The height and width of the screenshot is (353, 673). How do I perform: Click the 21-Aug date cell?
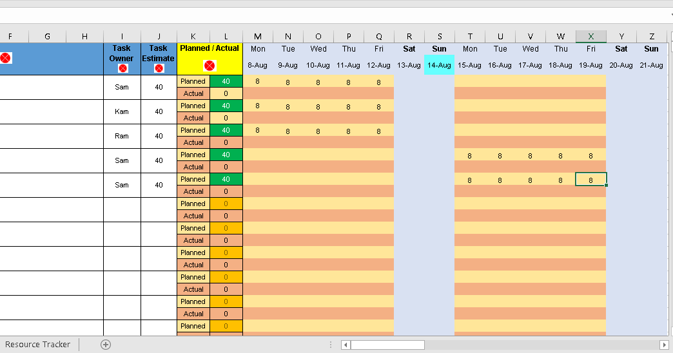click(x=652, y=65)
